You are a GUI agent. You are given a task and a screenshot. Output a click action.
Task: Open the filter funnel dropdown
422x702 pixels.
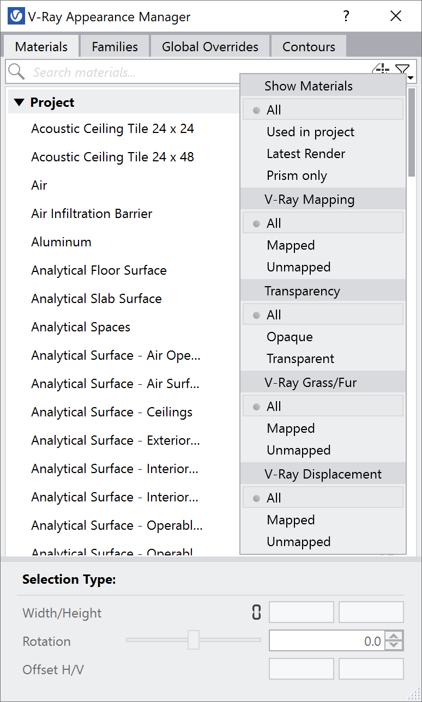(x=403, y=70)
